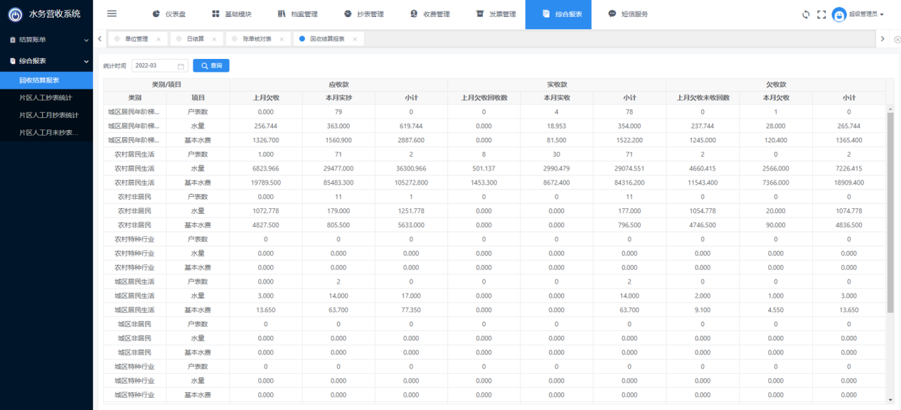Click the calendar icon in date field
The image size is (901, 410).
181,66
